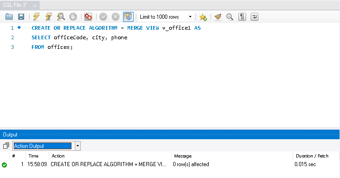This screenshot has width=340, height=178.
Task: Open the Action Output type dropdown arrow
Action: click(77, 146)
